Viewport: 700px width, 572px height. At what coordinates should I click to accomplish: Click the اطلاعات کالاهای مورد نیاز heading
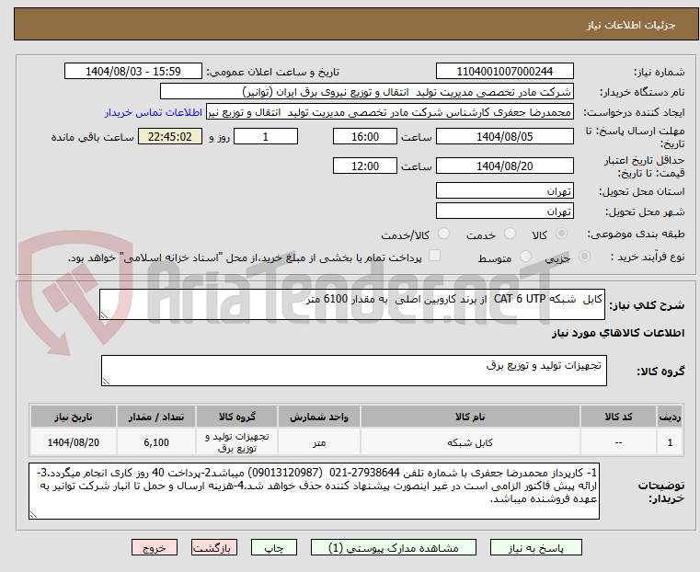pos(618,333)
